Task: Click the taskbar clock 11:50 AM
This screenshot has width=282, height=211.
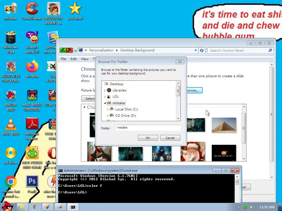Action: (x=267, y=207)
